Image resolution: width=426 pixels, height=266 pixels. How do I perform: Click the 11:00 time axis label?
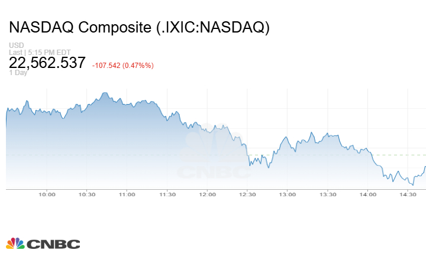[127, 194]
